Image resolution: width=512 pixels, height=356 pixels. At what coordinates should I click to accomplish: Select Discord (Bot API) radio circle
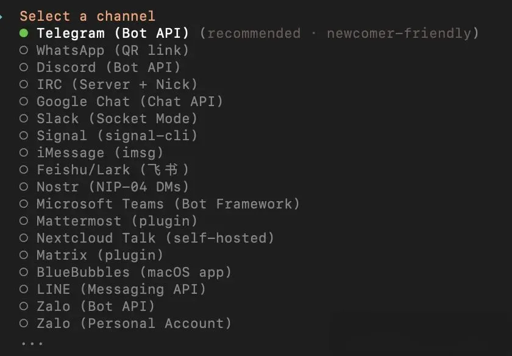pyautogui.click(x=24, y=67)
